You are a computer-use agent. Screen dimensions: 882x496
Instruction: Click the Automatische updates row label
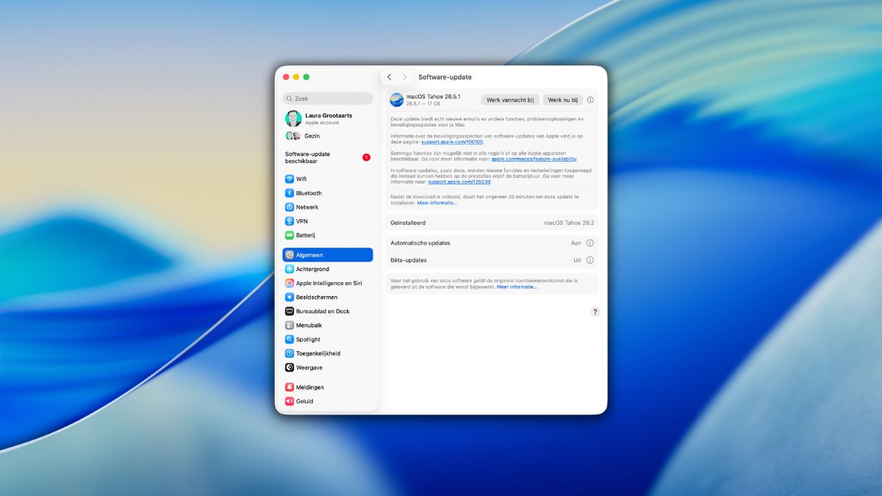420,242
